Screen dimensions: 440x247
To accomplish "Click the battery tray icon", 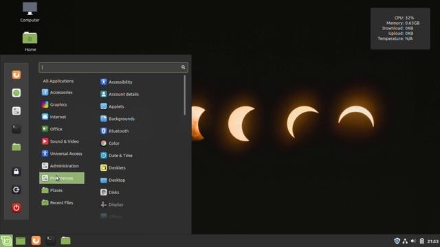I will 421,241.
